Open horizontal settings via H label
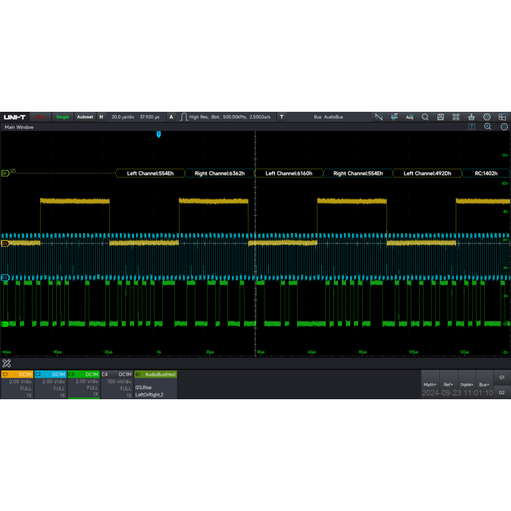 [102, 117]
